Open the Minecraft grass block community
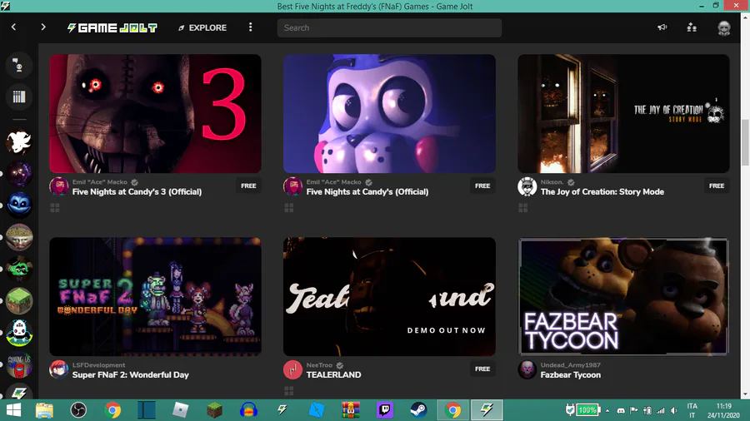750x421 pixels. (x=19, y=300)
